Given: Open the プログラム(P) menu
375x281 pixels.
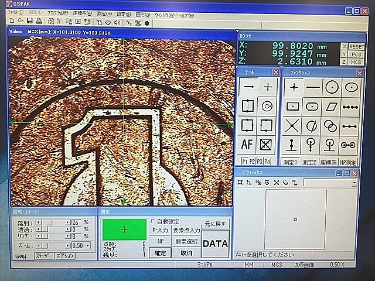Looking at the screenshot, I should [57, 13].
